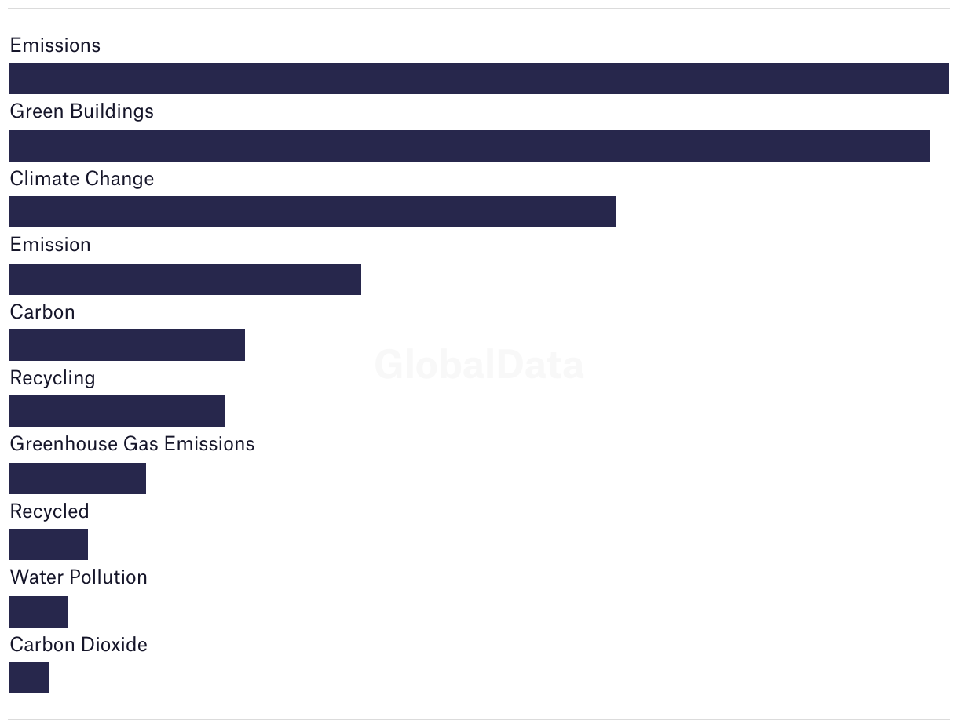The width and height of the screenshot is (958, 728).
Task: Click the Recycling bar
Action: tap(117, 411)
